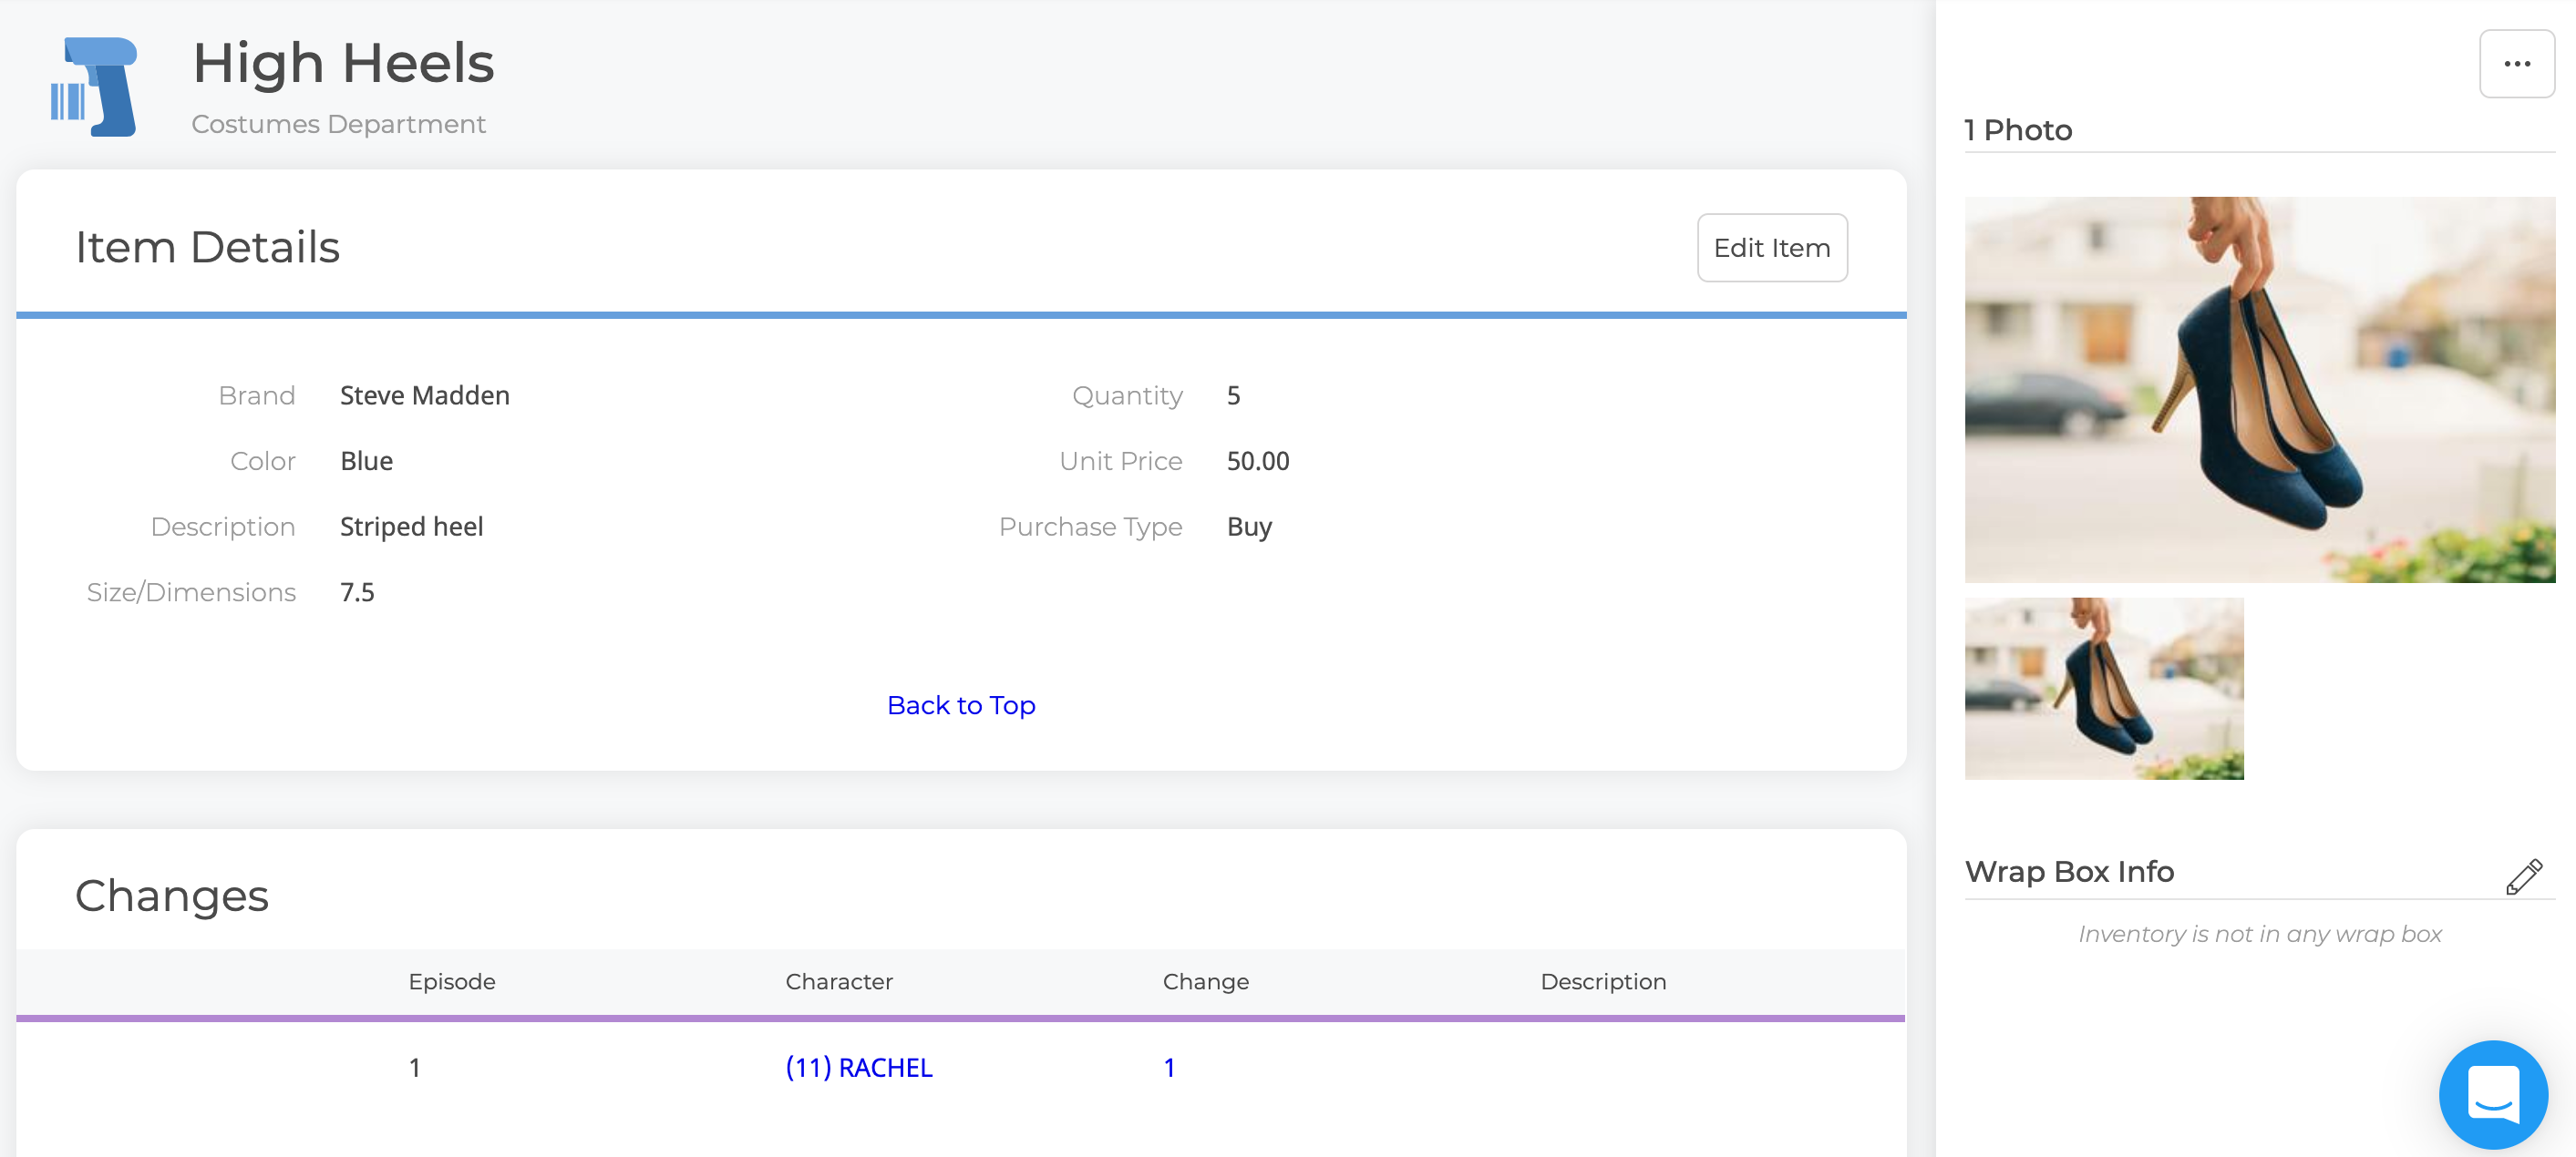The image size is (2576, 1157).
Task: Open the (11) RACHEL character link
Action: tap(859, 1067)
